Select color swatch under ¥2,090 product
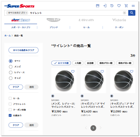The height and width of the screenshot is (137, 140). [112, 96]
